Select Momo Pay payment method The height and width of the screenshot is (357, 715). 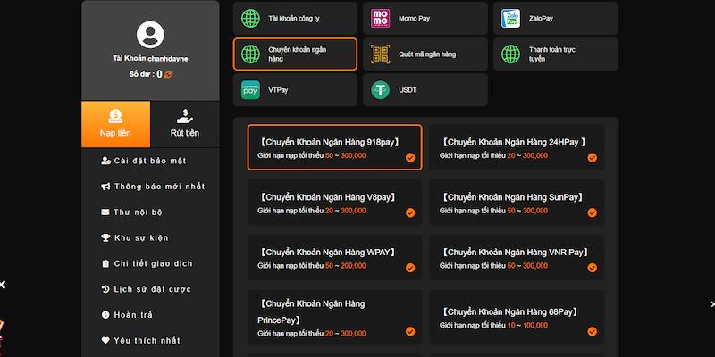click(425, 18)
